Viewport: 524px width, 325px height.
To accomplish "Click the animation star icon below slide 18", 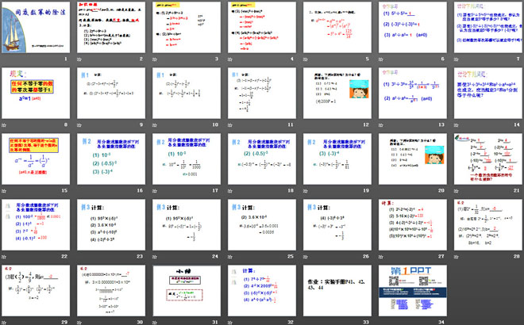I will click(229, 193).
